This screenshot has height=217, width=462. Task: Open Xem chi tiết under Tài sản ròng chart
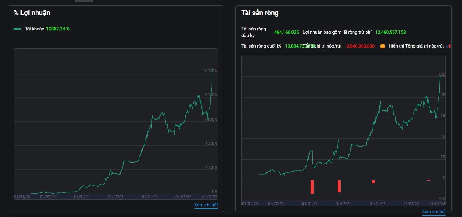pyautogui.click(x=434, y=212)
